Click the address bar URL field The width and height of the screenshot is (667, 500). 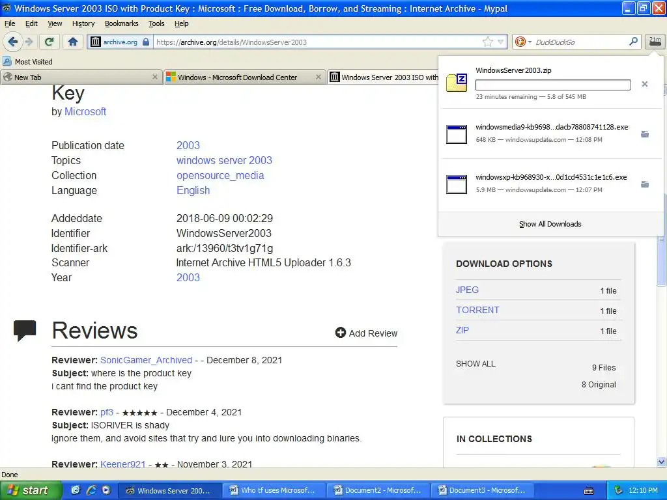coord(317,42)
